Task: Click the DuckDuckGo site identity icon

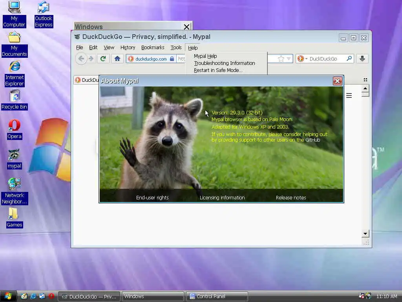Action: click(x=131, y=59)
